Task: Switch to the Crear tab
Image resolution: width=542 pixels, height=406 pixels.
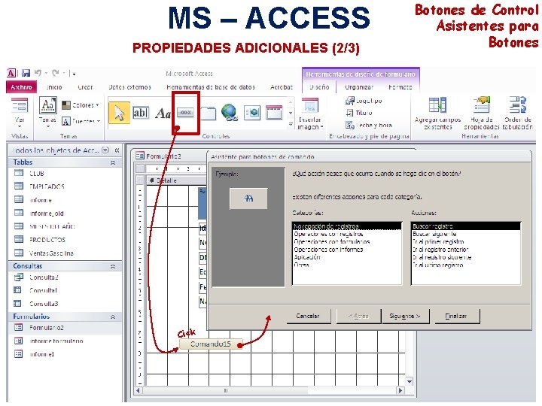Action: click(85, 87)
